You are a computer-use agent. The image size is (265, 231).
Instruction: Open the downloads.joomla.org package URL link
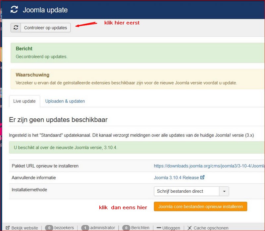tap(209, 166)
